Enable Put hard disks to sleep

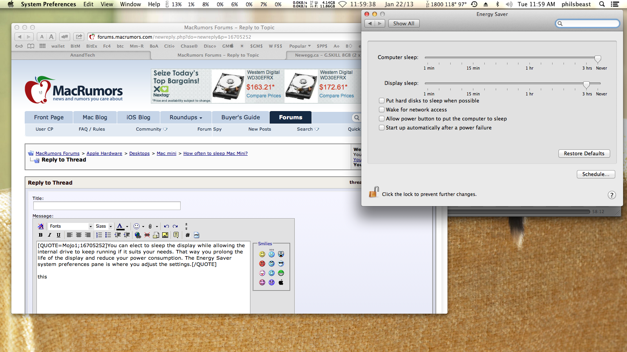(382, 101)
